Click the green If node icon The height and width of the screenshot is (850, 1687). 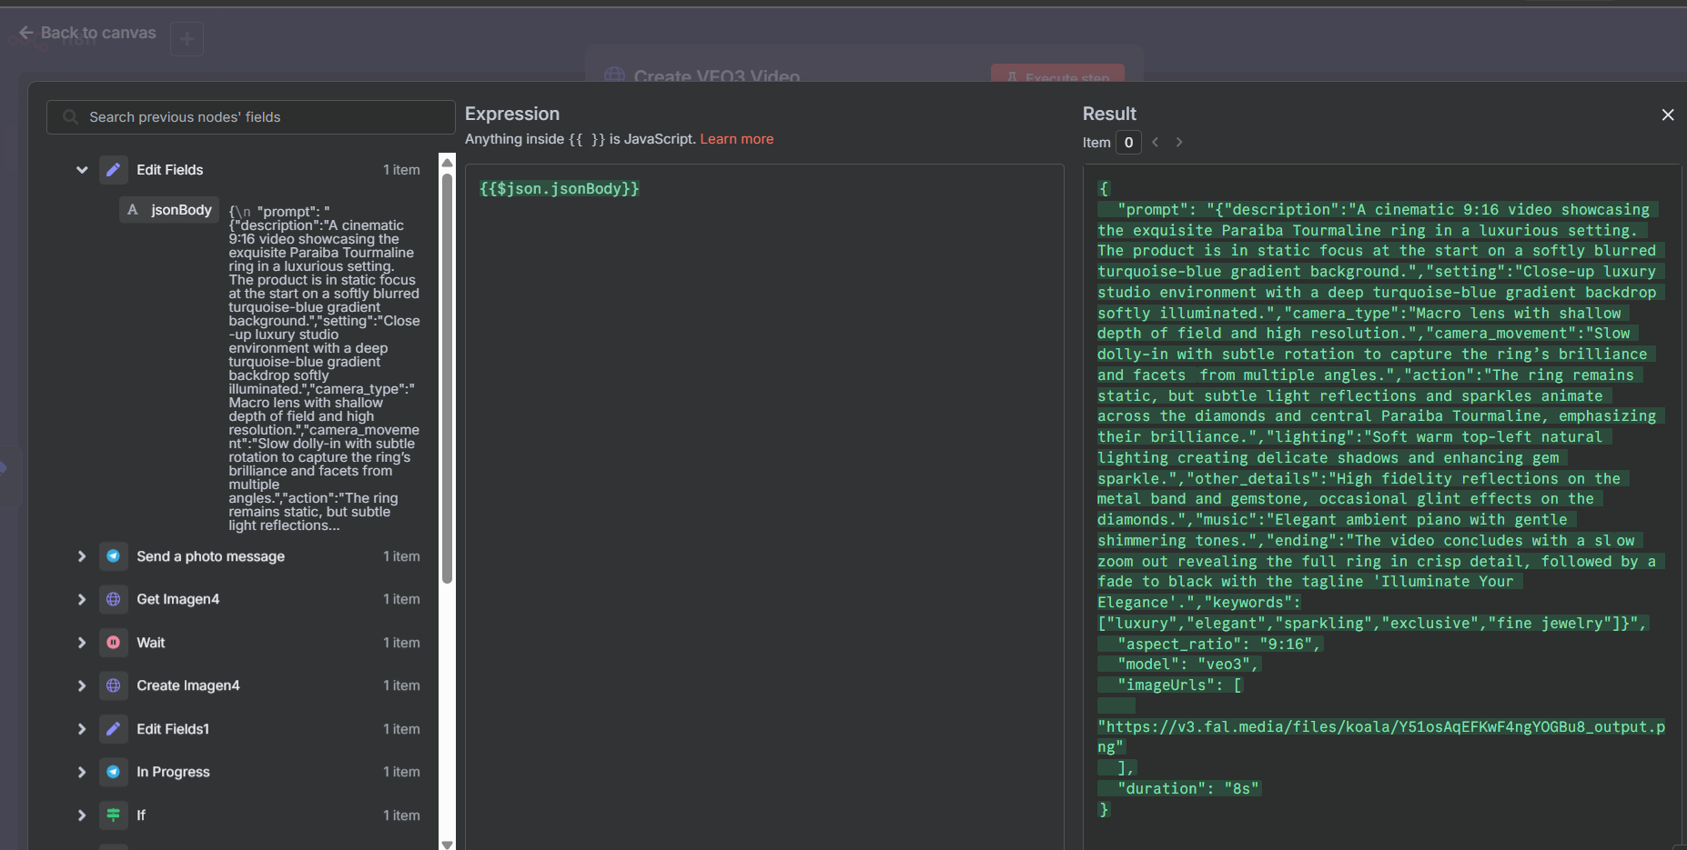[x=113, y=815]
